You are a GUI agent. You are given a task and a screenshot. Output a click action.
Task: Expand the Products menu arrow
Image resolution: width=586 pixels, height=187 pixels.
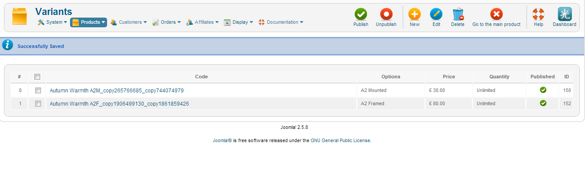[103, 22]
